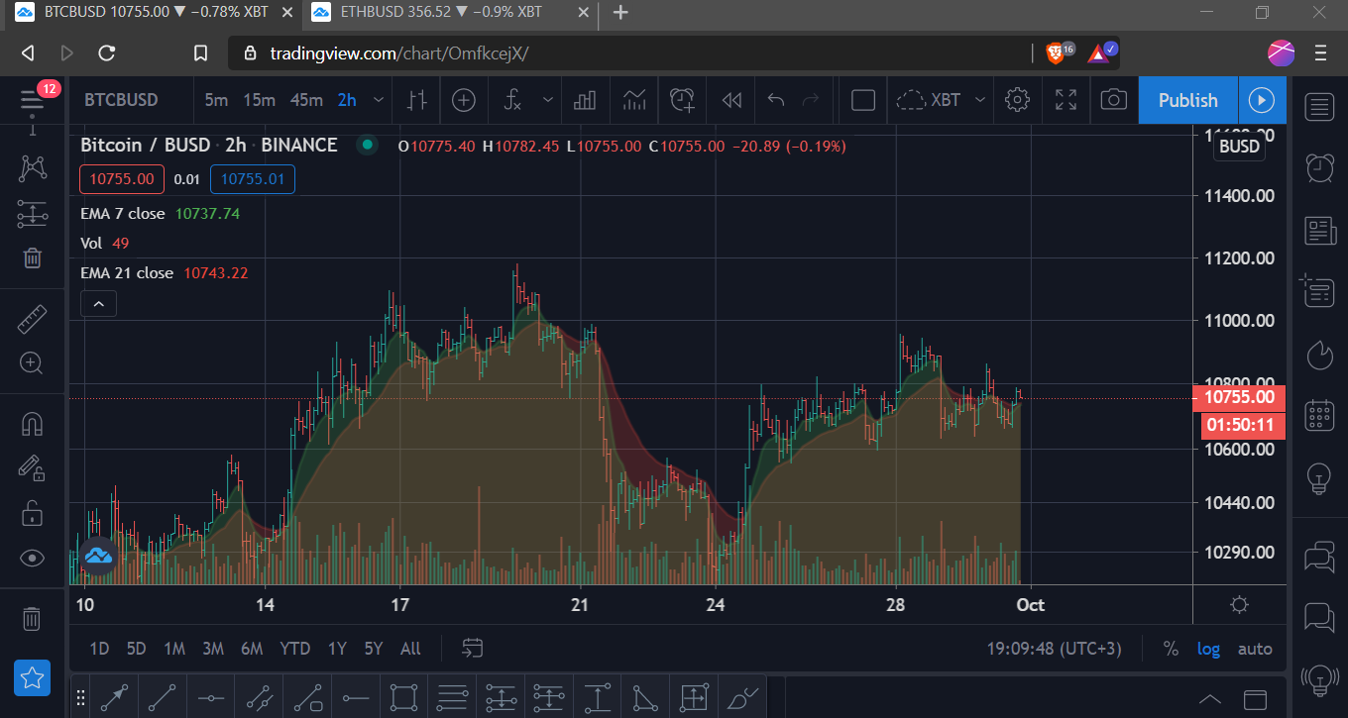
Task: Open the financials bar chart icon
Action: pos(585,100)
